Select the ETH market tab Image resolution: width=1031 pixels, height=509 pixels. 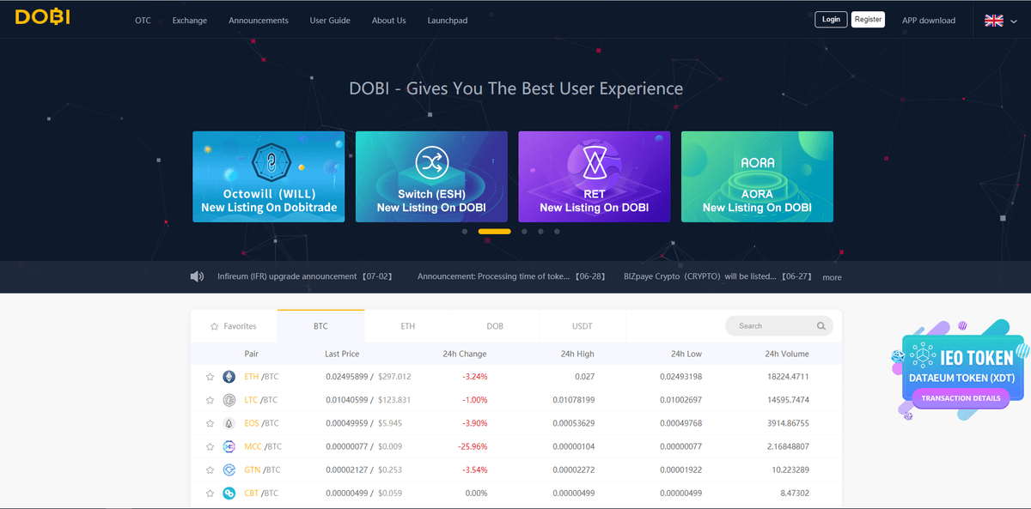pyautogui.click(x=408, y=326)
